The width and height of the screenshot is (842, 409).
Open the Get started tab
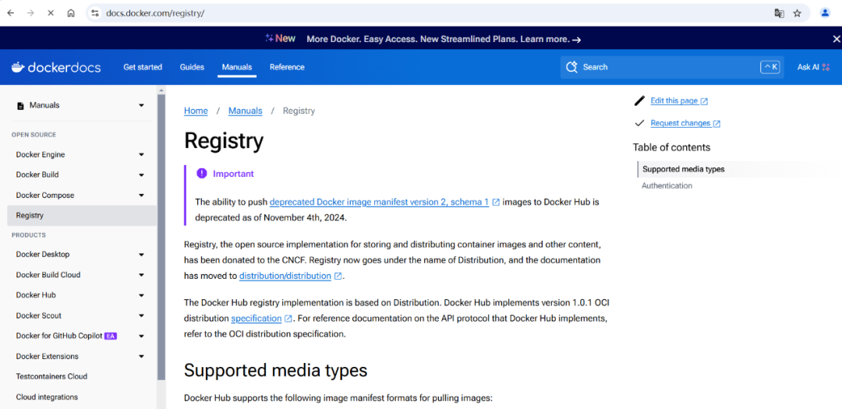point(143,67)
